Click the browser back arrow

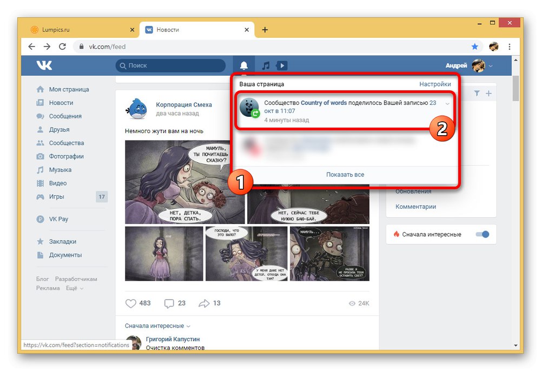(32, 47)
